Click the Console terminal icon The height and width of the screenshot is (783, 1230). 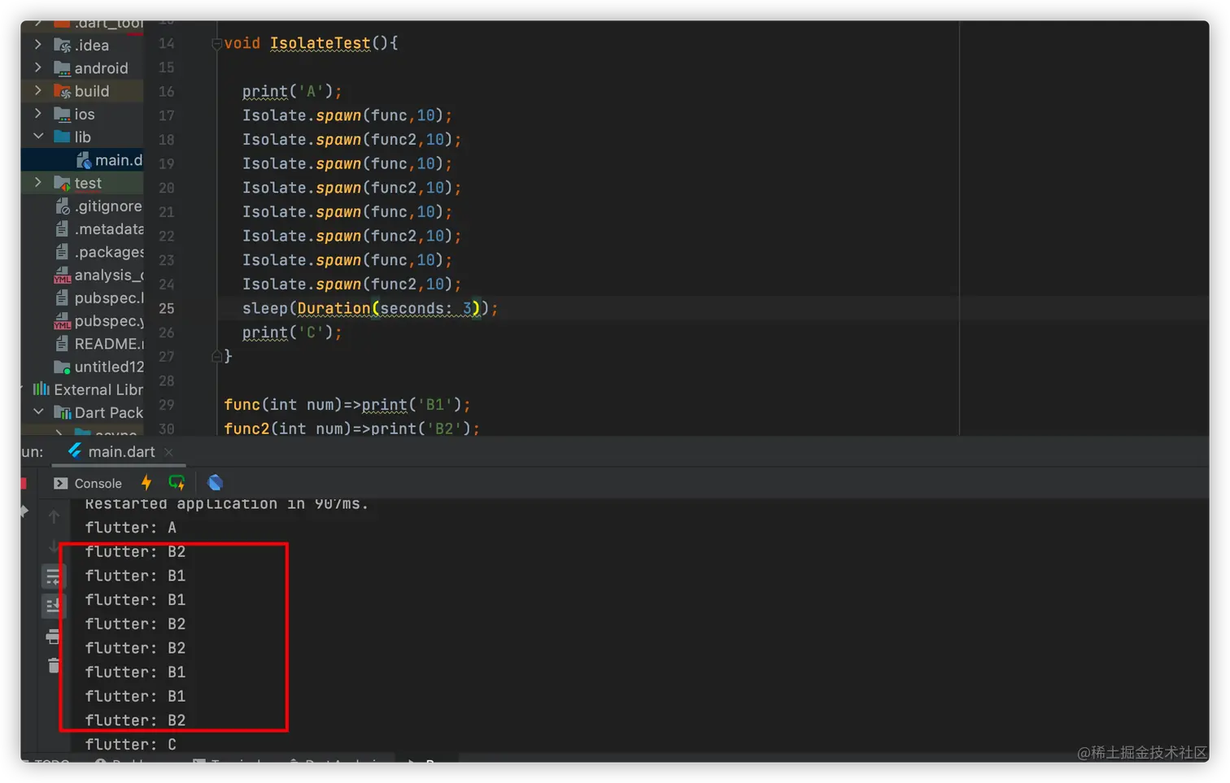pos(60,483)
